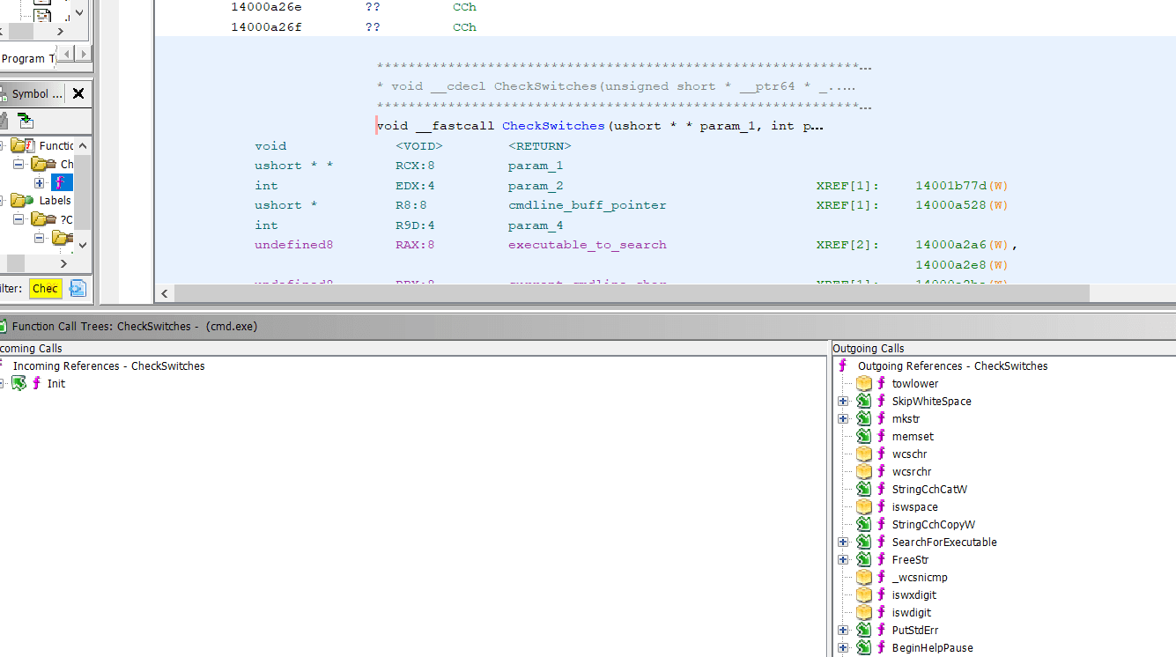This screenshot has height=657, width=1176.
Task: Click the iswdigit external function icon
Action: point(864,613)
